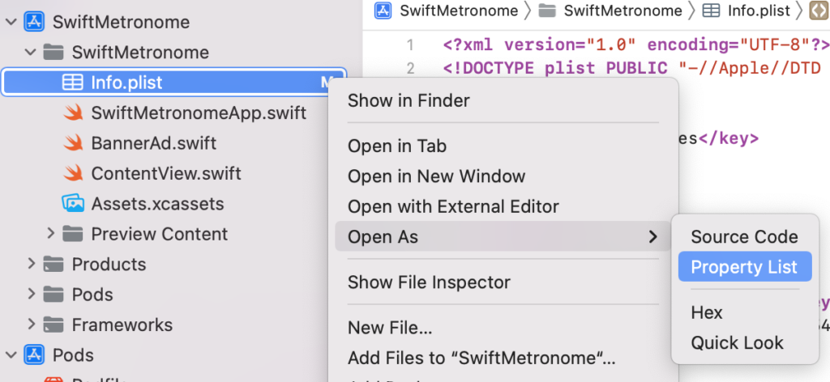Click the Info.plist table icon in navigator
Screen dimensions: 830x382
(72, 83)
